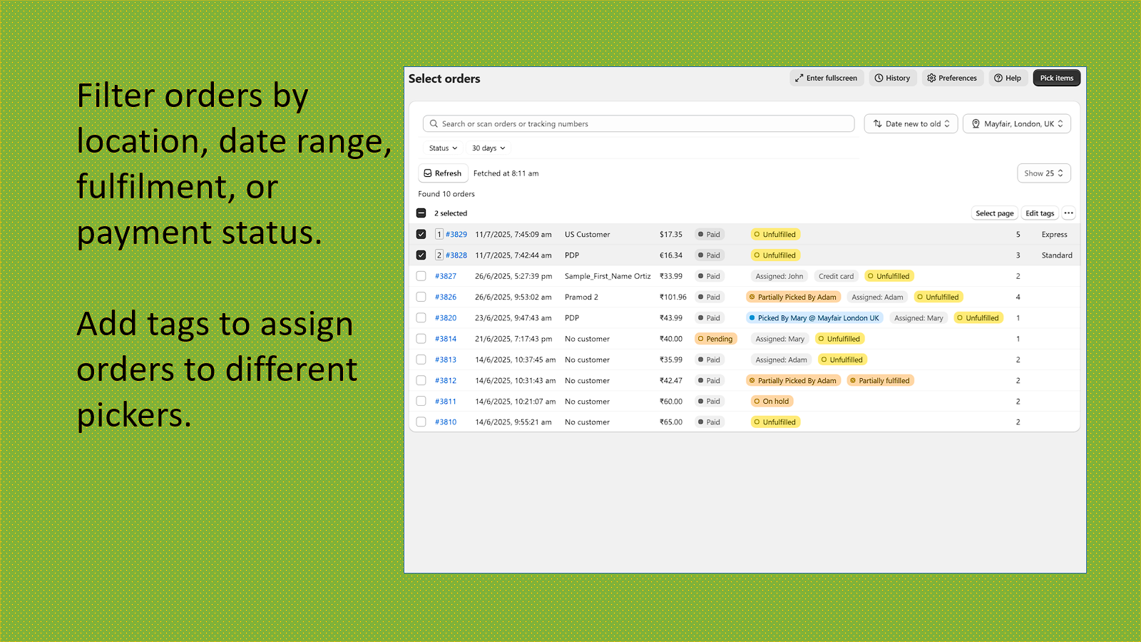This screenshot has height=642, width=1141.
Task: Open order link #3827
Action: click(x=446, y=276)
